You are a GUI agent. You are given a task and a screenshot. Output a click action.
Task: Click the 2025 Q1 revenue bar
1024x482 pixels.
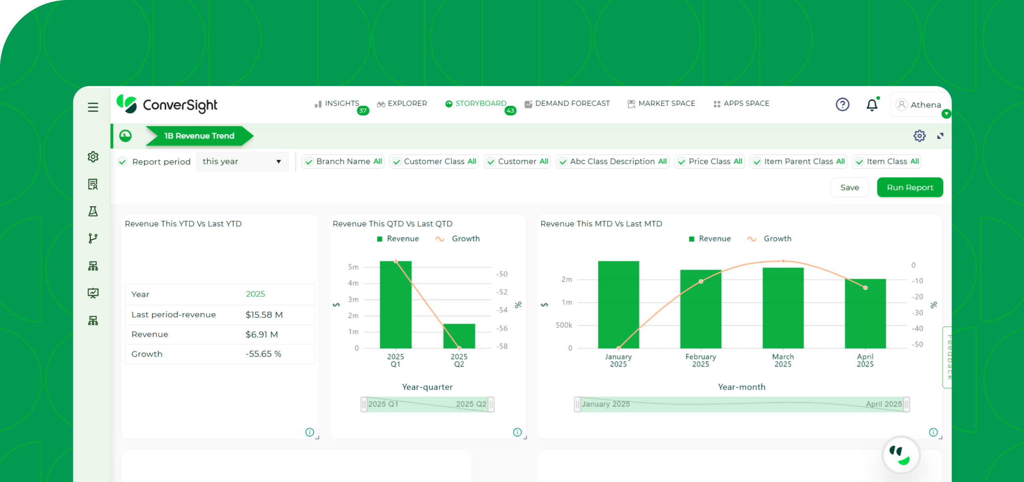[396, 305]
